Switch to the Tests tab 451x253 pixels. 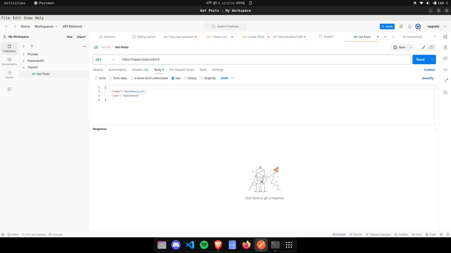tap(203, 70)
